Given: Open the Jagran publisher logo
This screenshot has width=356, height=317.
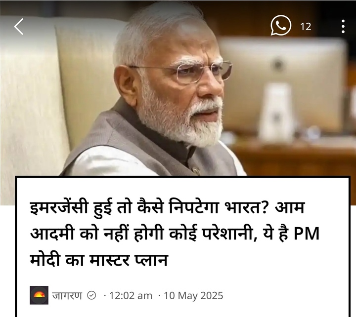Looking at the screenshot, I should [39, 295].
